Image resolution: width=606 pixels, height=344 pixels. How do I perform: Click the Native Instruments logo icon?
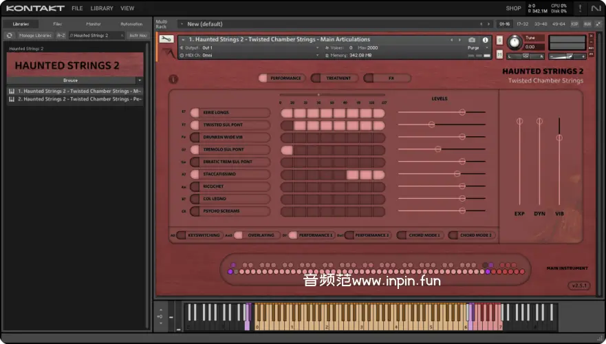coord(596,8)
